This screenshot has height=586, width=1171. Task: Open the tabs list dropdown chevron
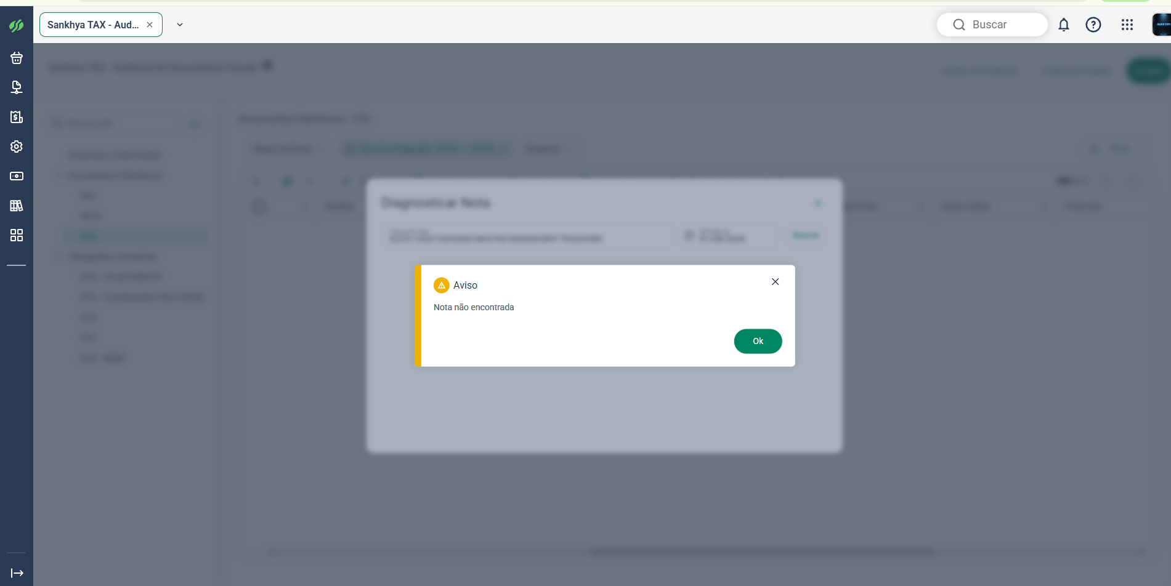coord(180,25)
